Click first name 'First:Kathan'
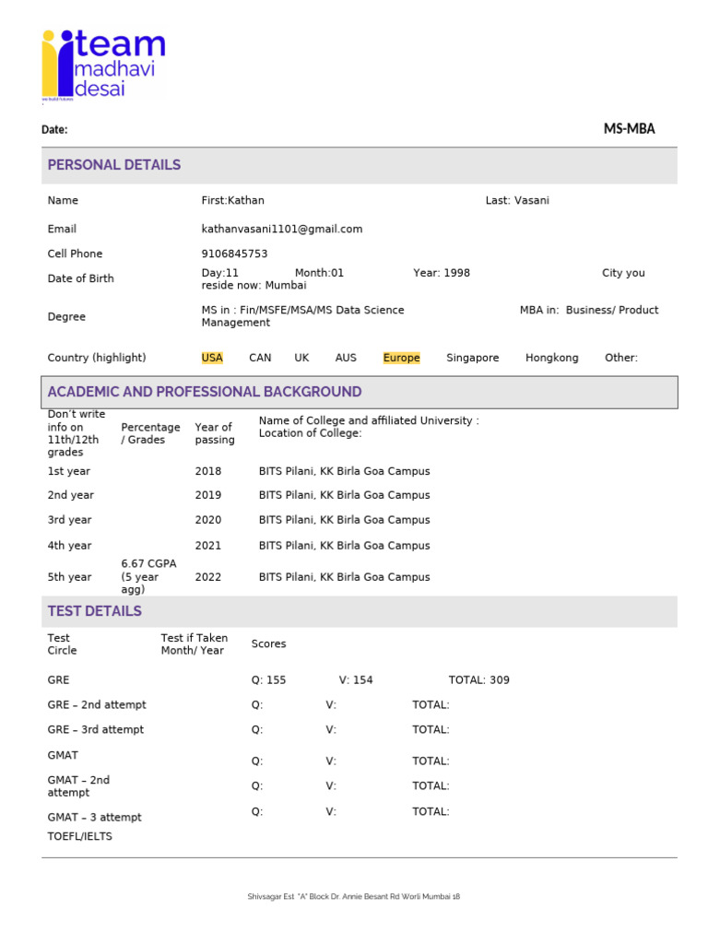The height and width of the screenshot is (944, 708). coord(232,200)
